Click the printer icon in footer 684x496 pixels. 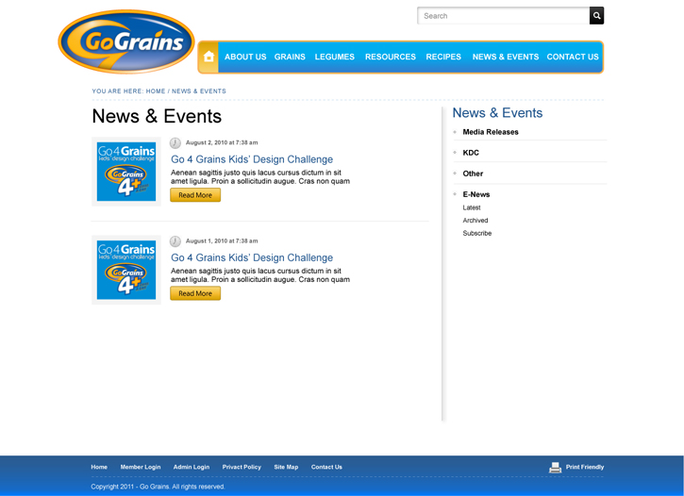point(555,468)
